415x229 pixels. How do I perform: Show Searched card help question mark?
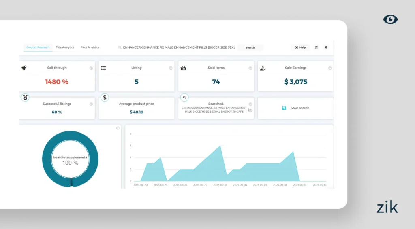[x=250, y=104]
